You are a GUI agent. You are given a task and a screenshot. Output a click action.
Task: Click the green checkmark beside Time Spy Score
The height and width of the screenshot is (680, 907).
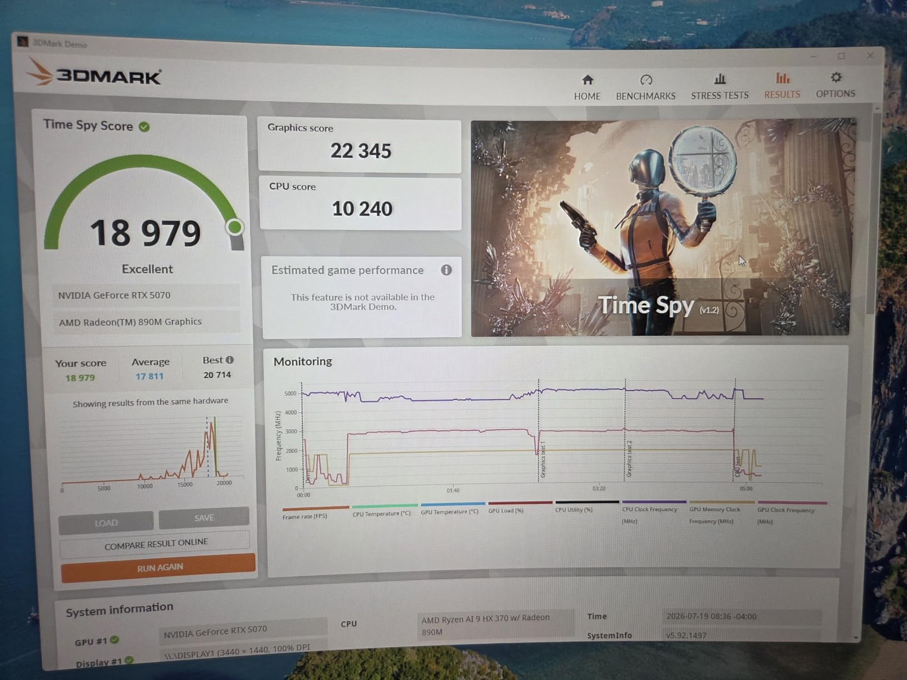[x=144, y=127]
